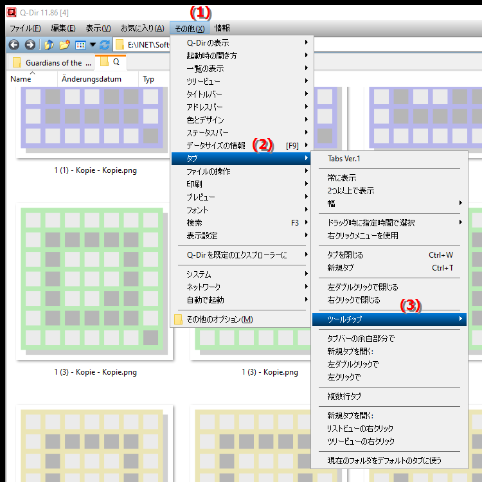This screenshot has width=482, height=482.
Task: Open the 表示設定 submenu
Action: coord(242,236)
